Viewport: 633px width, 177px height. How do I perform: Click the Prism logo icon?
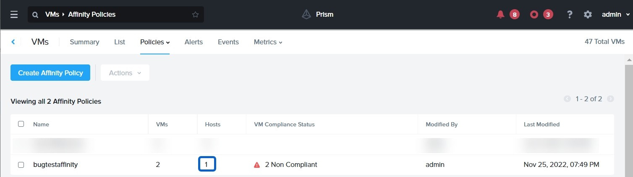pos(306,15)
